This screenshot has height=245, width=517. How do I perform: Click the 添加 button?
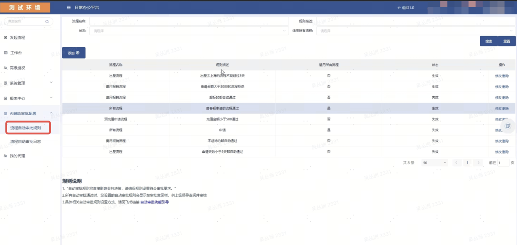[x=74, y=53]
